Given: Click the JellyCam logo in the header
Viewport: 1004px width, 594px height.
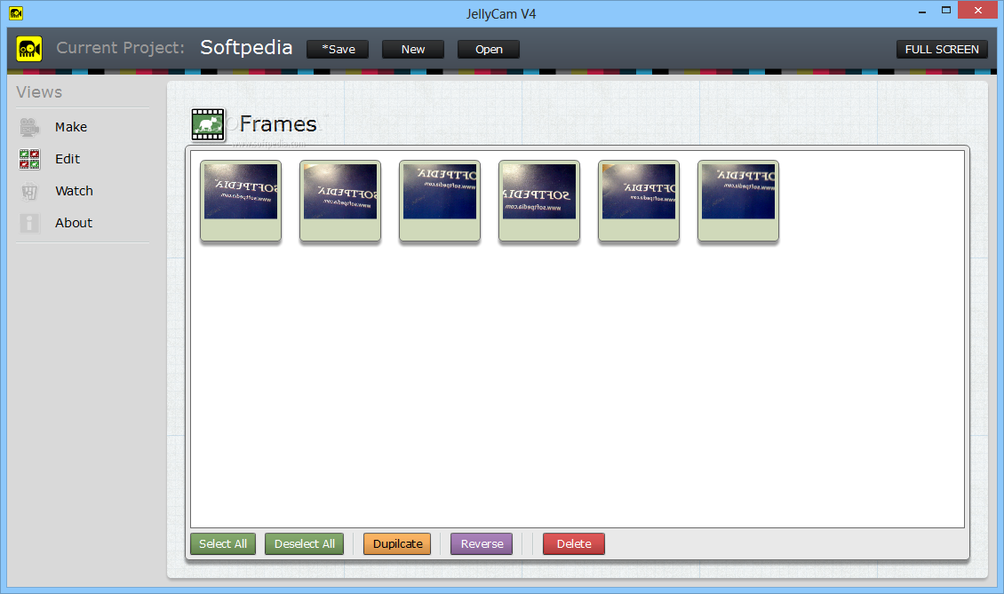Looking at the screenshot, I should point(29,49).
